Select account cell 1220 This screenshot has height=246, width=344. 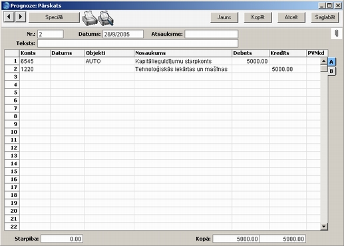[x=35, y=69]
